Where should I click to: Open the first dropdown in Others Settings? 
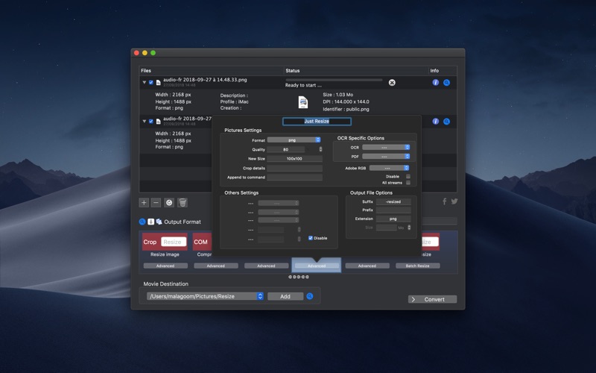(278, 203)
